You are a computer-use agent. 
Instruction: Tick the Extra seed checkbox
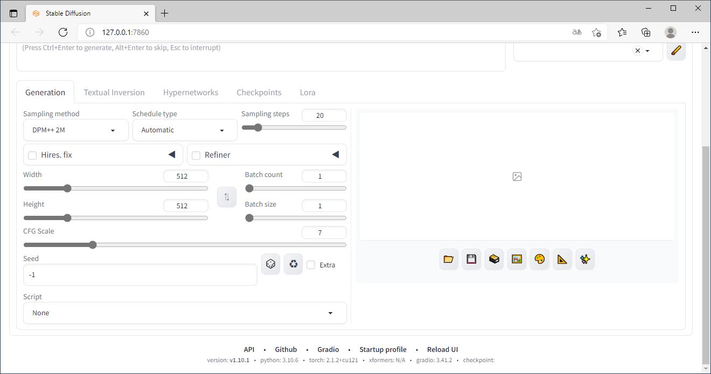(x=311, y=265)
